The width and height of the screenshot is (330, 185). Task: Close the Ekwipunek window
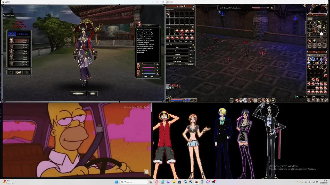point(326,52)
